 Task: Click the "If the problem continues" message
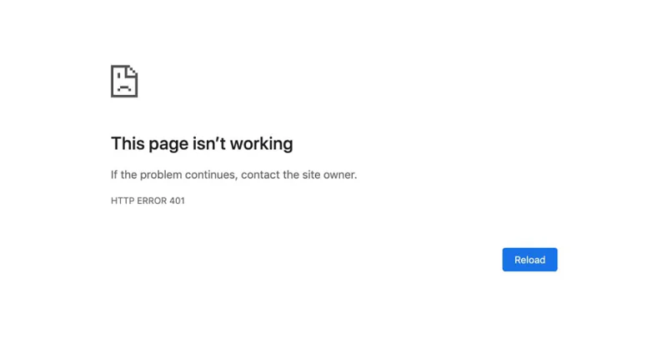point(233,175)
